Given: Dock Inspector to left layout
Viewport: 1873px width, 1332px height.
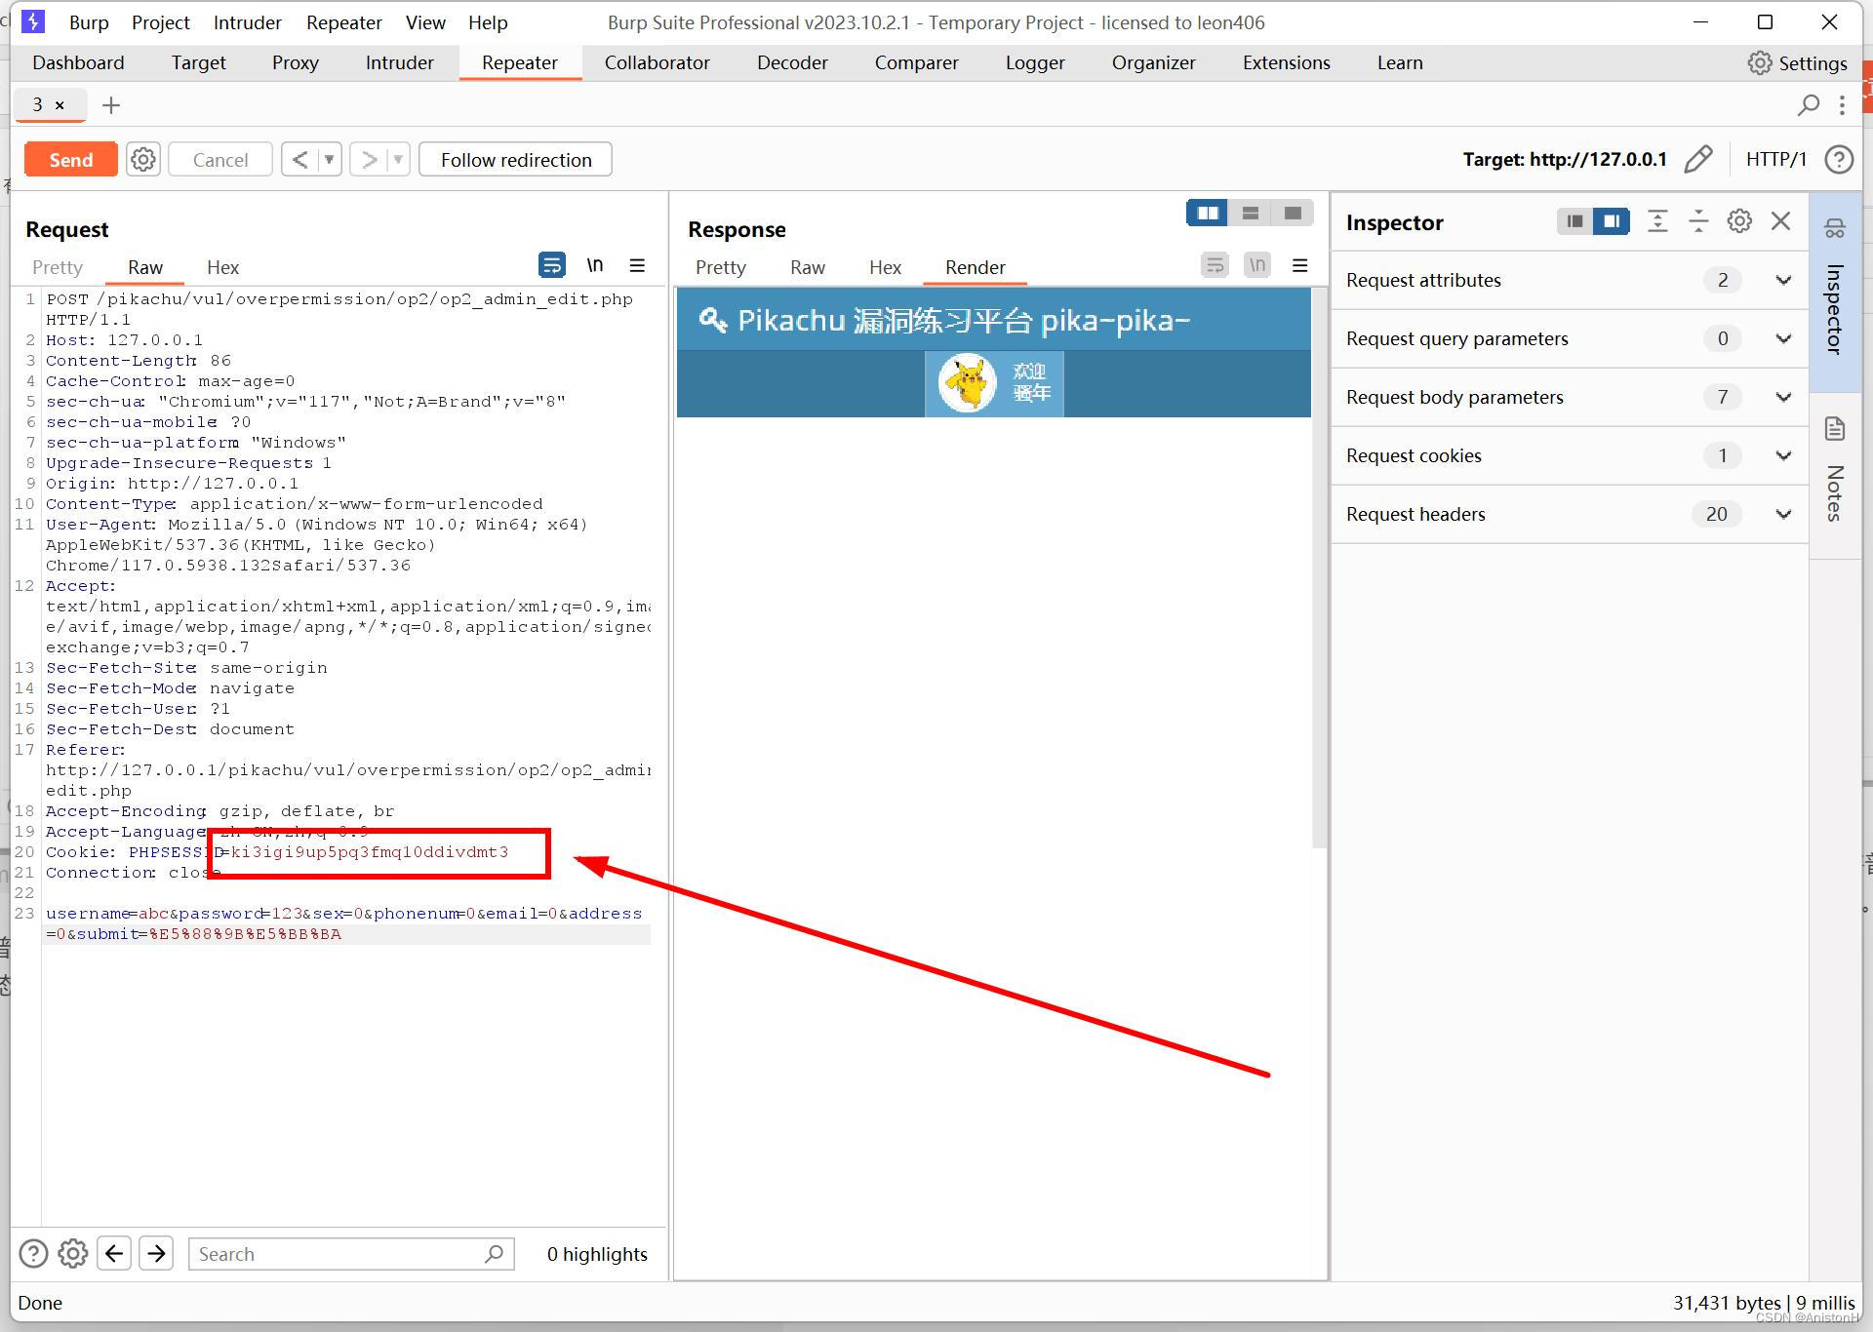Looking at the screenshot, I should pos(1574,221).
